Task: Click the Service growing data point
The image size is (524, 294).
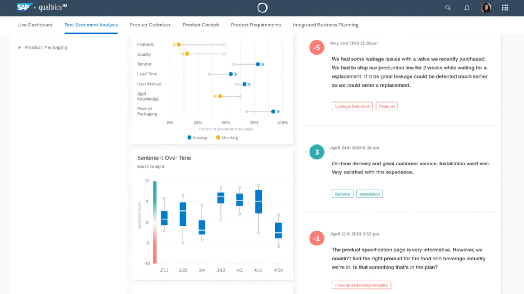Action: tap(258, 64)
